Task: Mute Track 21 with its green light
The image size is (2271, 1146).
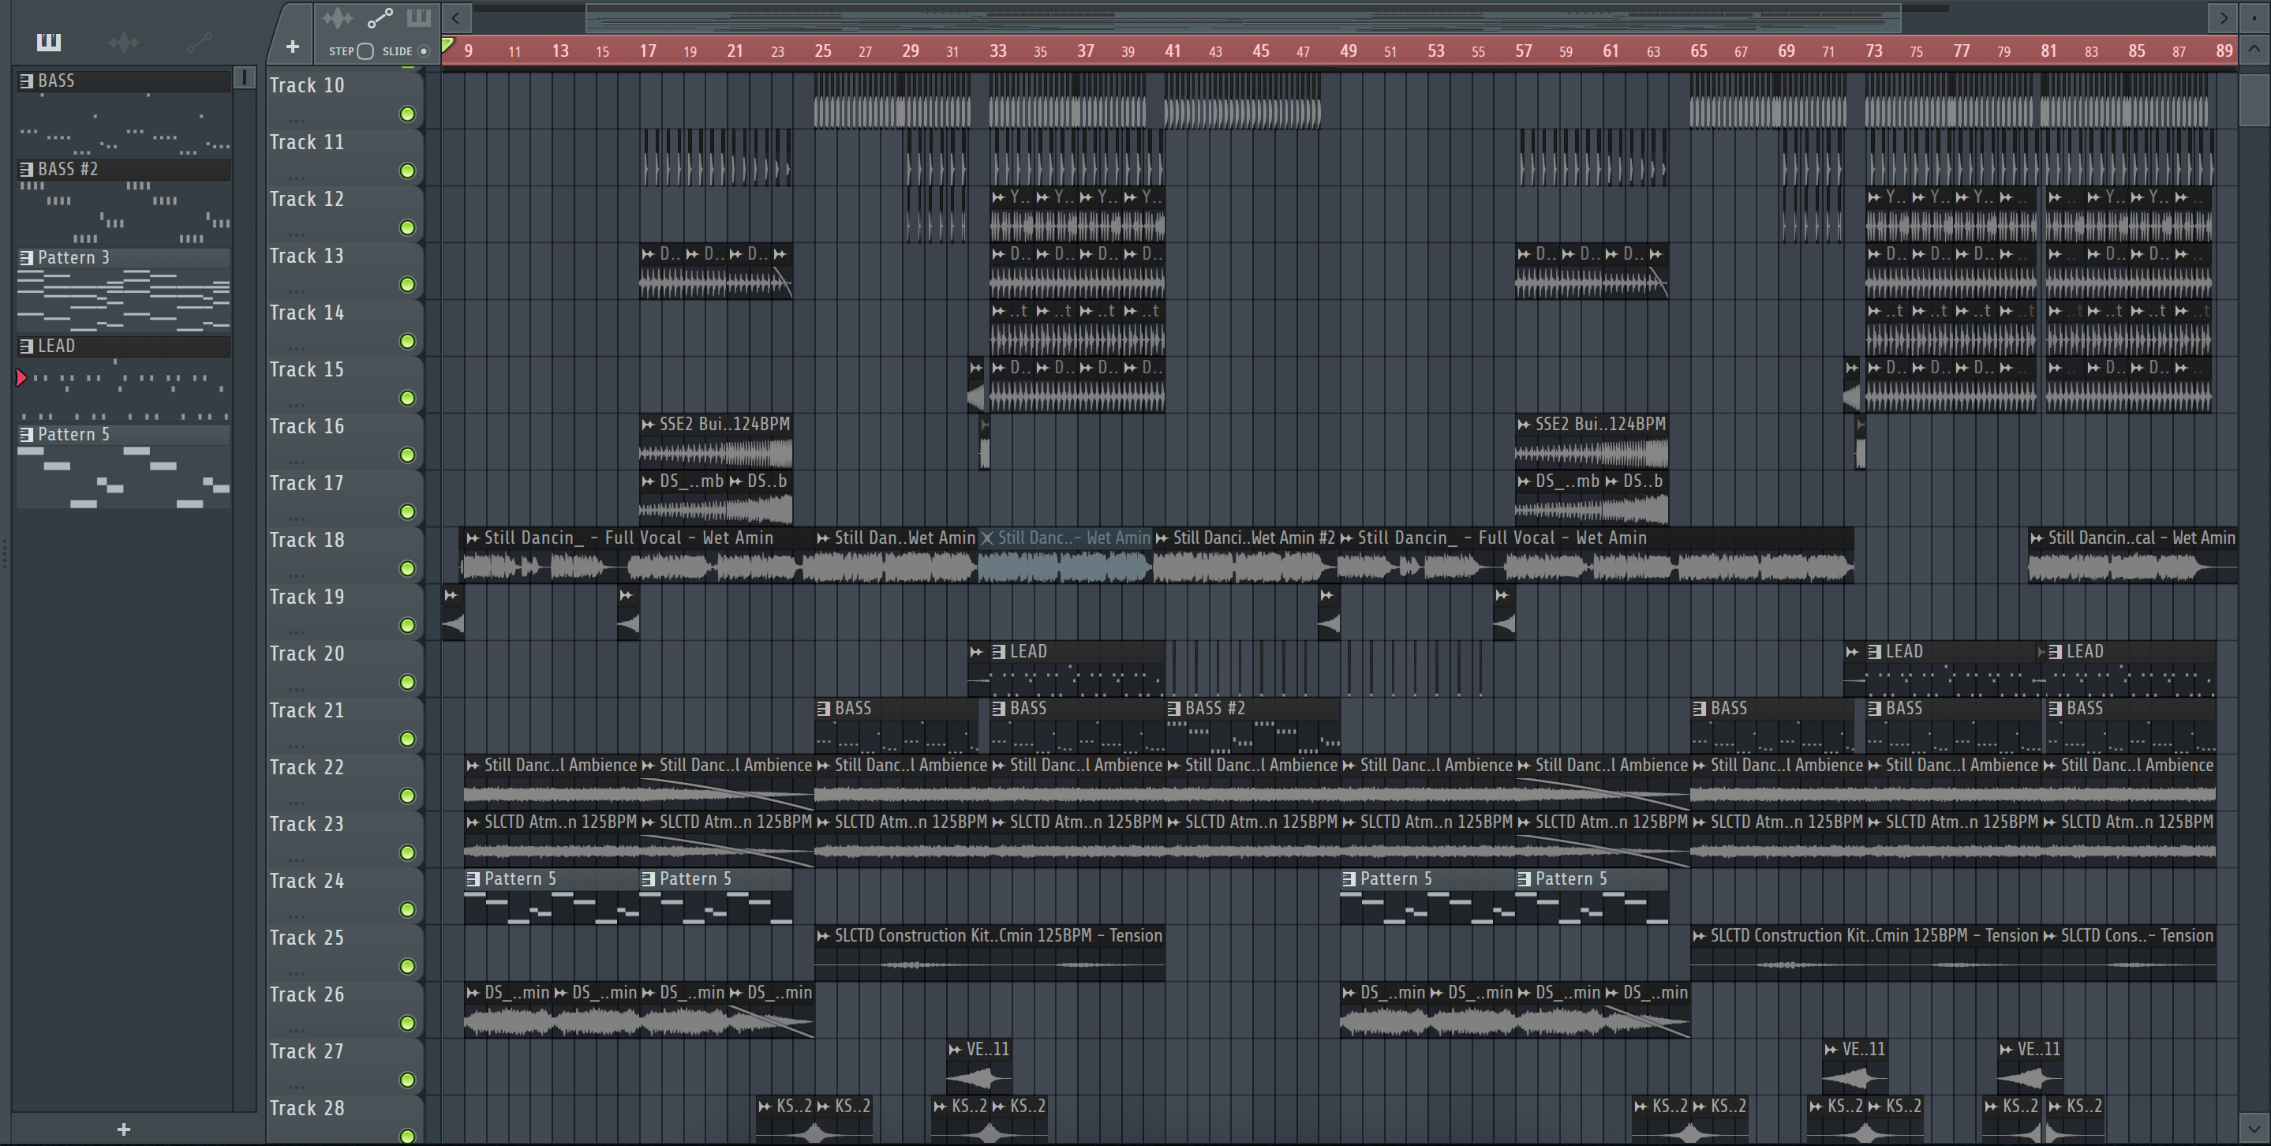Action: tap(407, 739)
